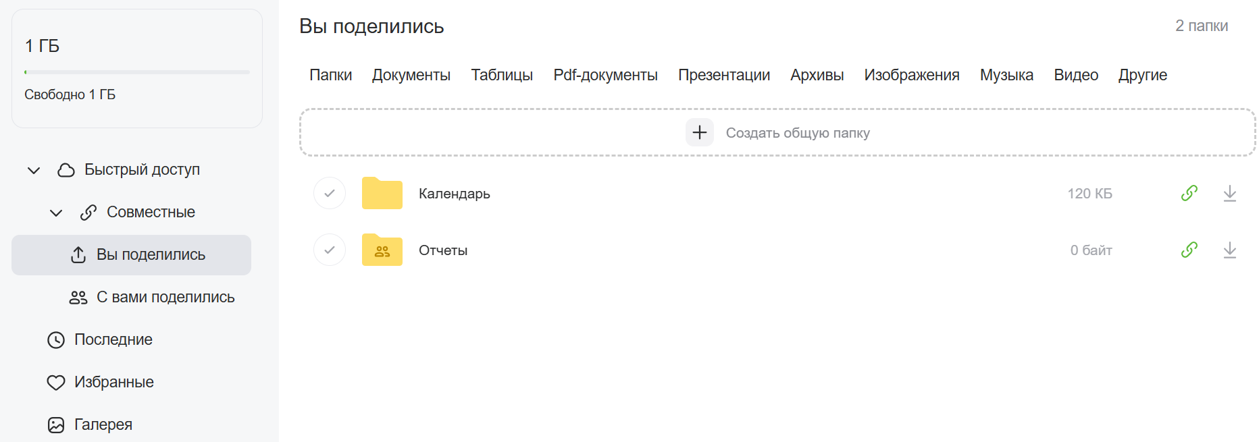Select the Календарь folder checkbox
Screen dimensions: 1259x442
[330, 194]
